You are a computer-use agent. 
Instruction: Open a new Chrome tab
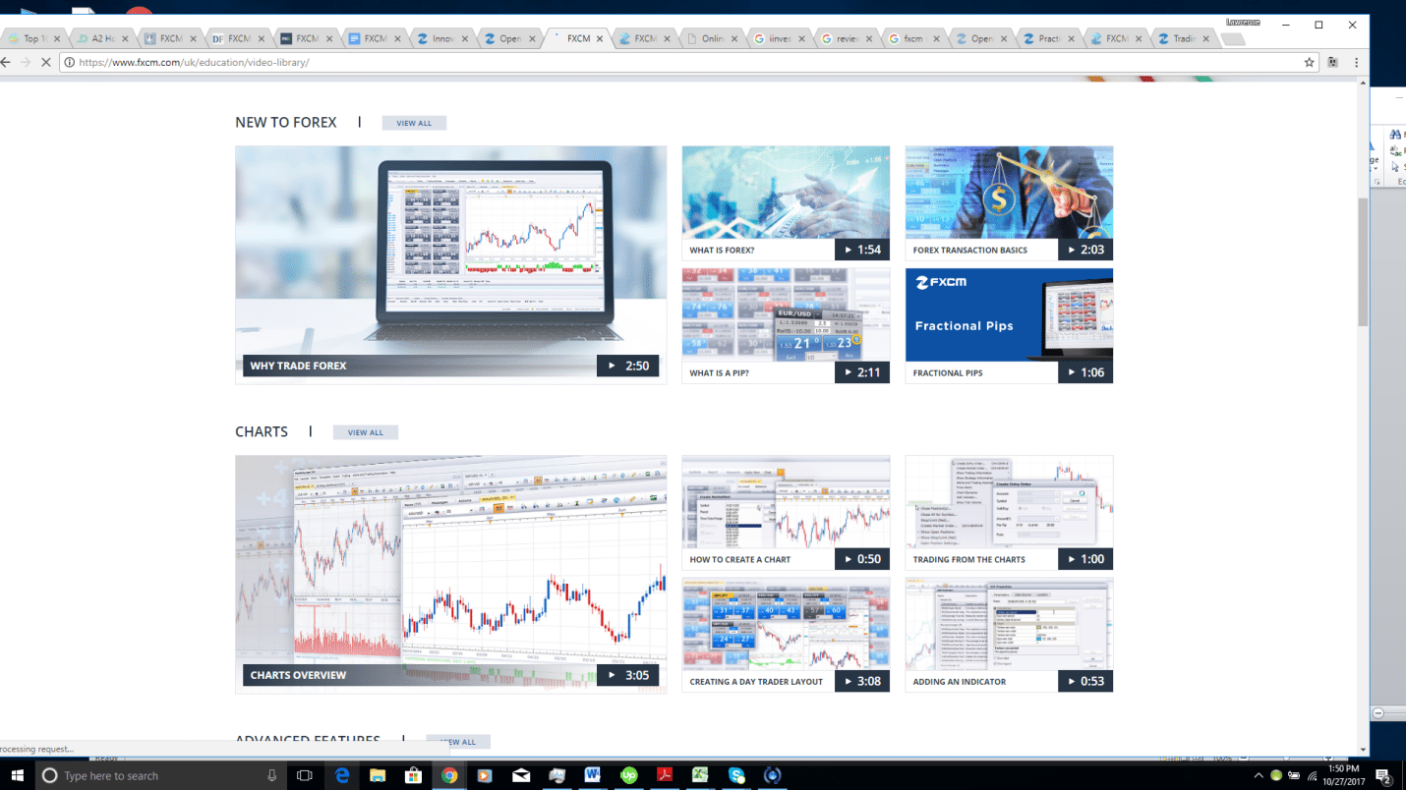pyautogui.click(x=1233, y=39)
